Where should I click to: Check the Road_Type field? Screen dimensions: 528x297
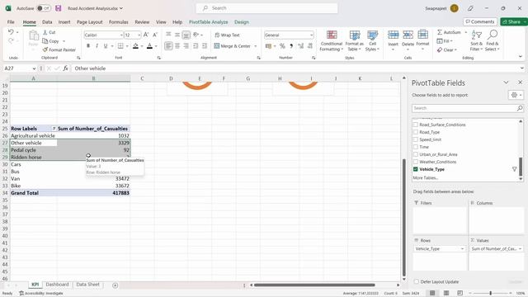coord(416,132)
